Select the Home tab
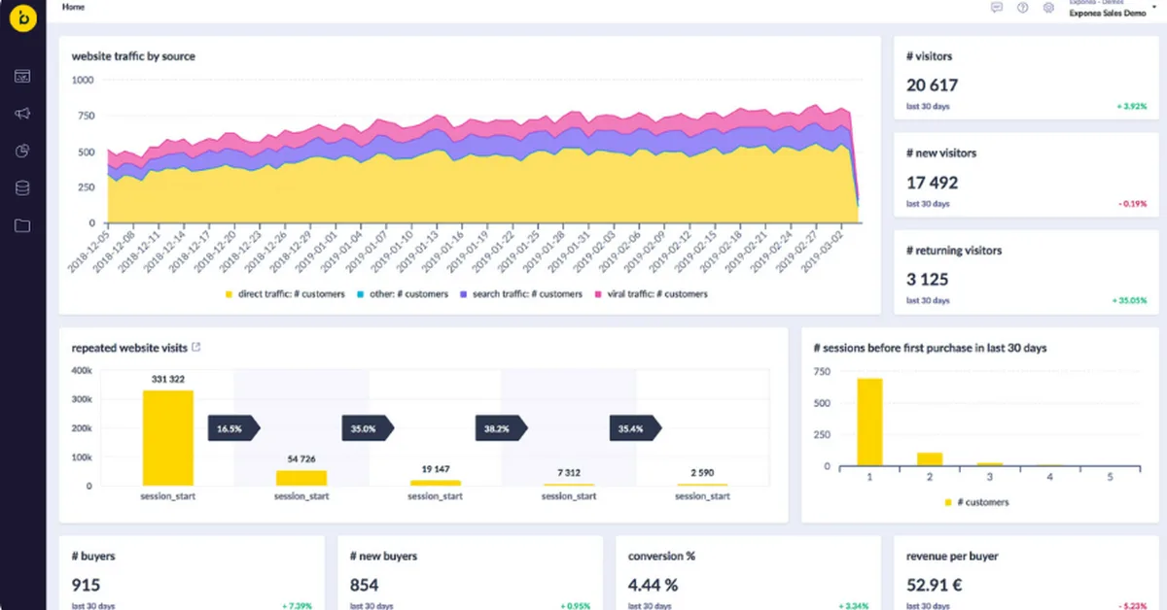Image resolution: width=1167 pixels, height=610 pixels. click(72, 7)
